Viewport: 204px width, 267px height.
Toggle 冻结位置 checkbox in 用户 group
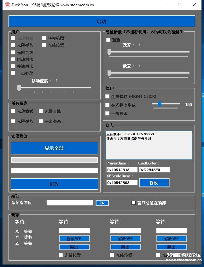pyautogui.click(x=44, y=45)
